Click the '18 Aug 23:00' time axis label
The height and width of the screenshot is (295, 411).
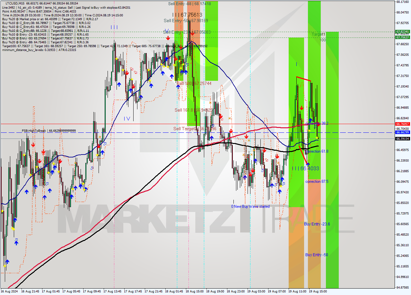click(x=236, y=291)
